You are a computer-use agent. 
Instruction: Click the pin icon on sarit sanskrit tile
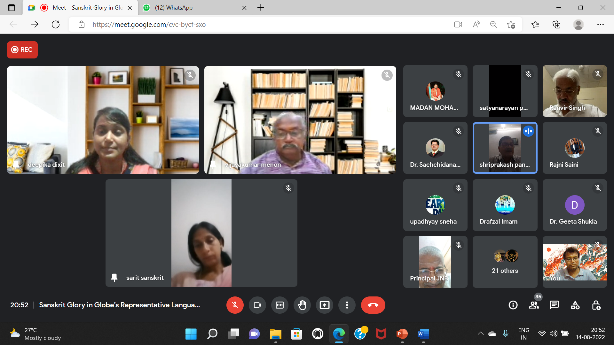pos(114,278)
